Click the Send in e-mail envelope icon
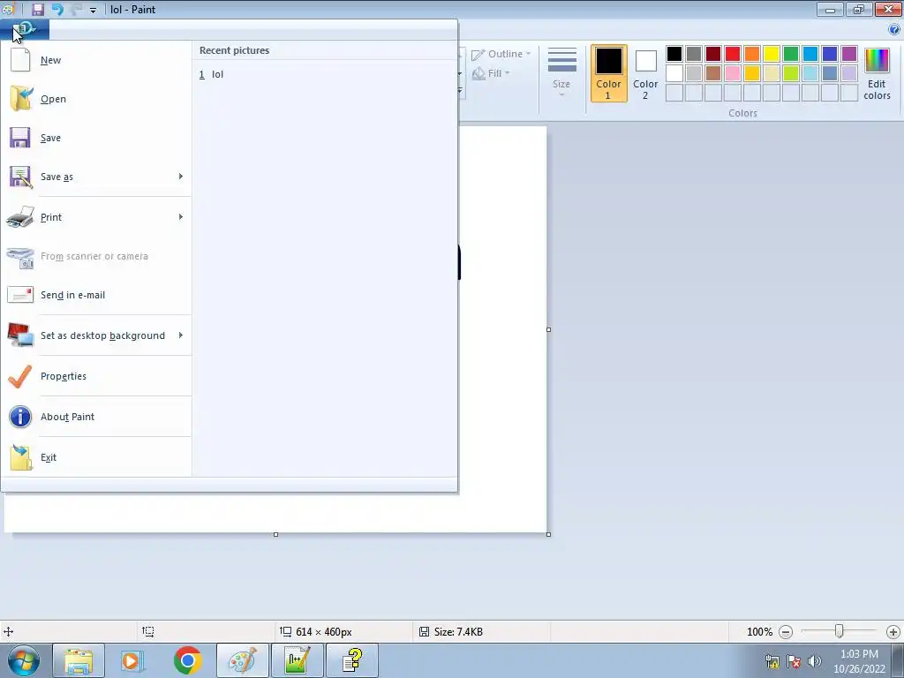This screenshot has height=678, width=904. 20,295
